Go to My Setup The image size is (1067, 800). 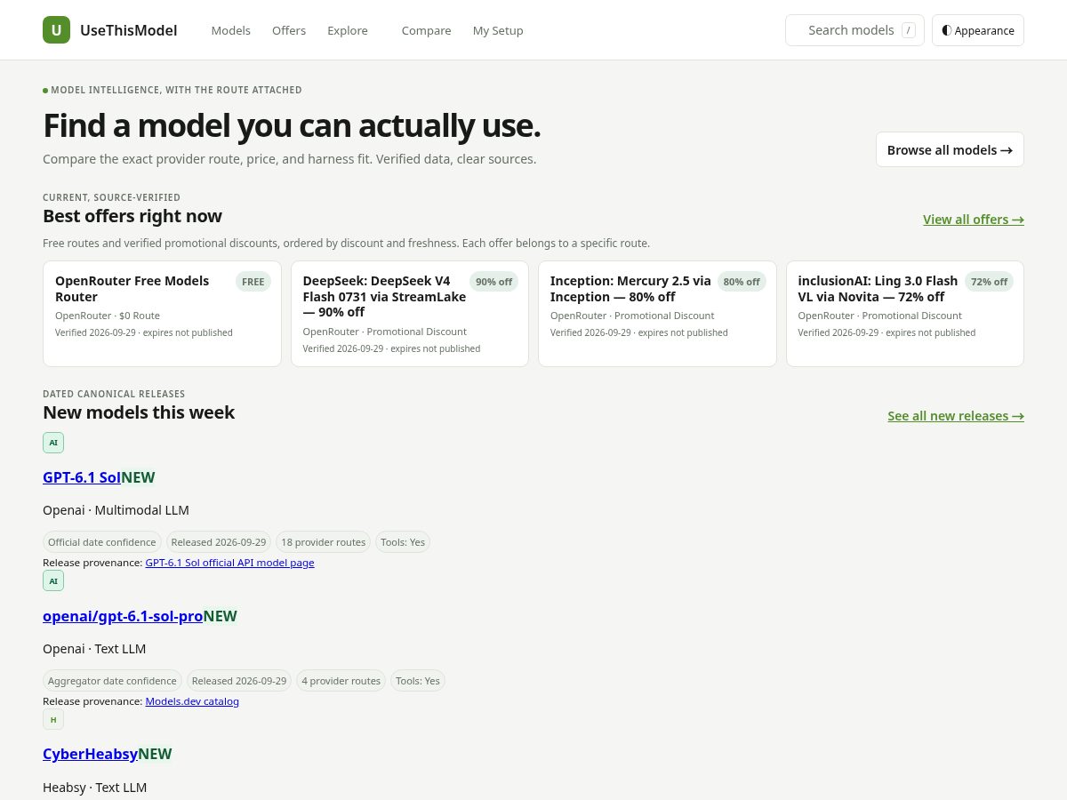click(498, 30)
